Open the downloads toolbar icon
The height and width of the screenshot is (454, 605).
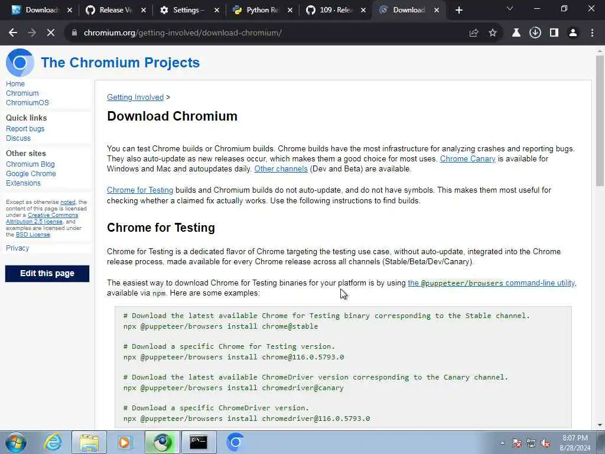pos(535,33)
